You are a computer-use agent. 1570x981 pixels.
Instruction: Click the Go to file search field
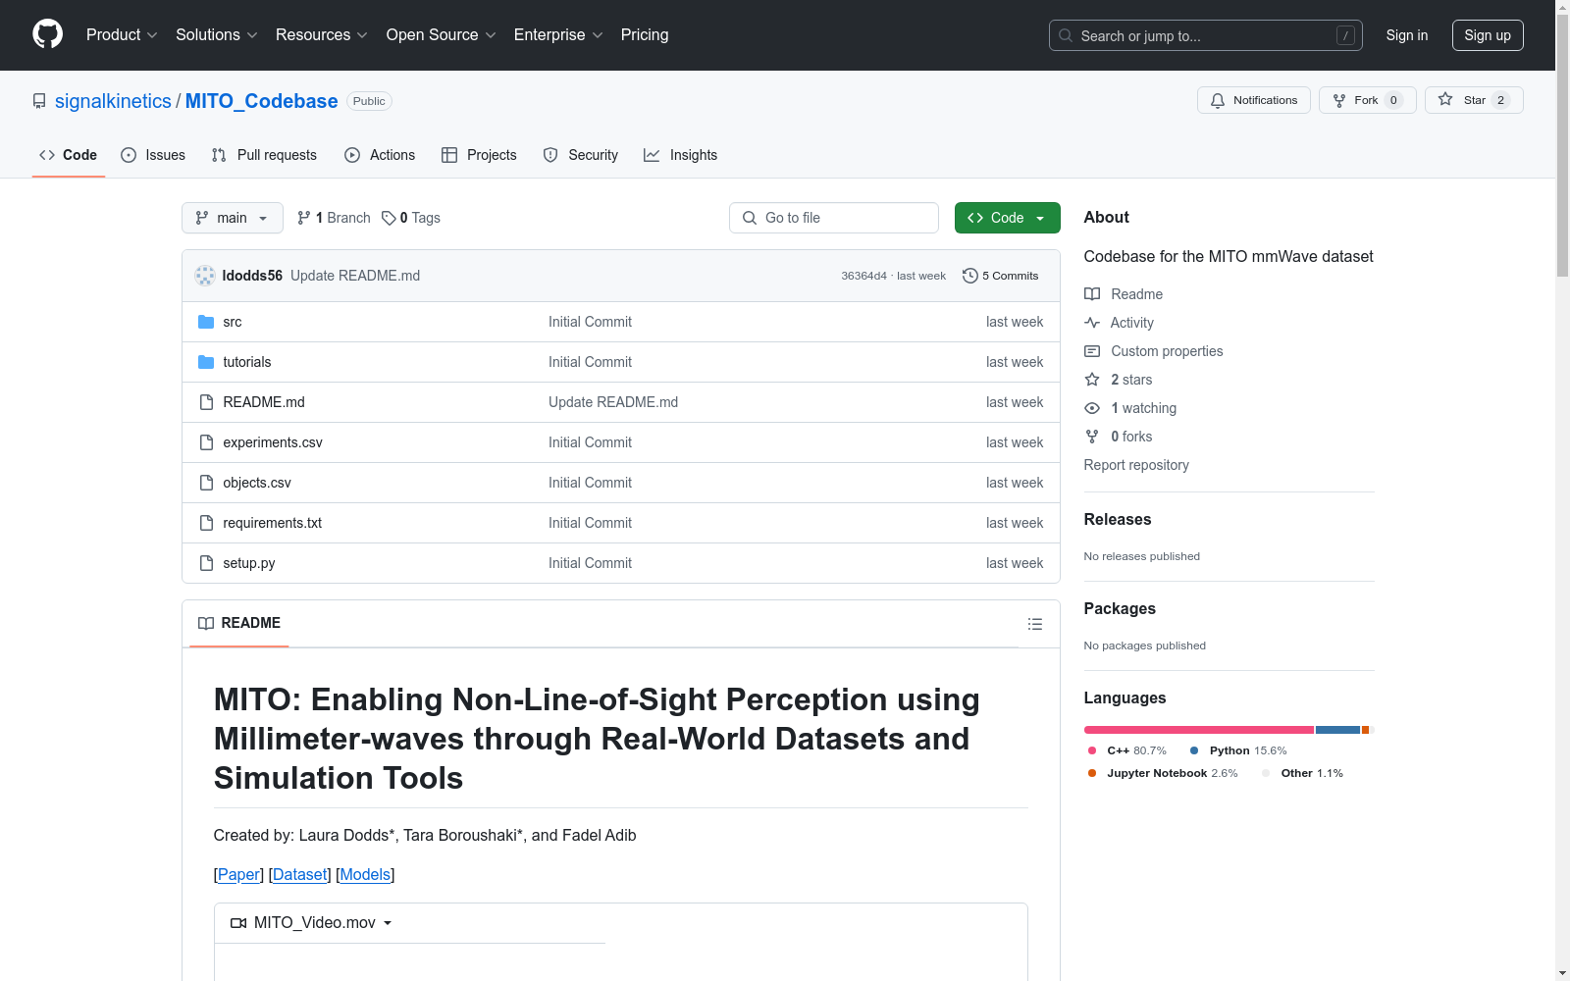tap(834, 218)
